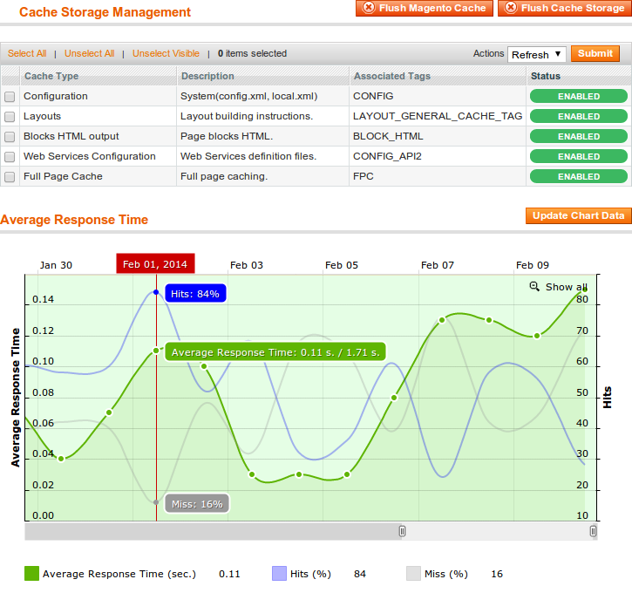Click the Show all chart label
The height and width of the screenshot is (593, 632).
pyautogui.click(x=567, y=287)
